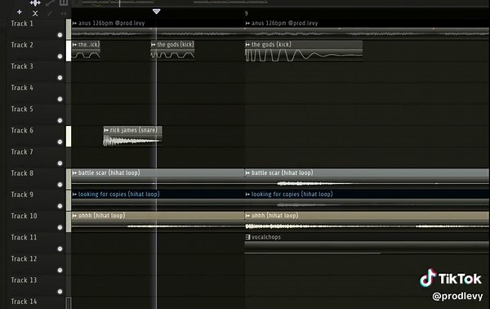Select the Track 14 name label
490x309 pixels.
(x=24, y=302)
